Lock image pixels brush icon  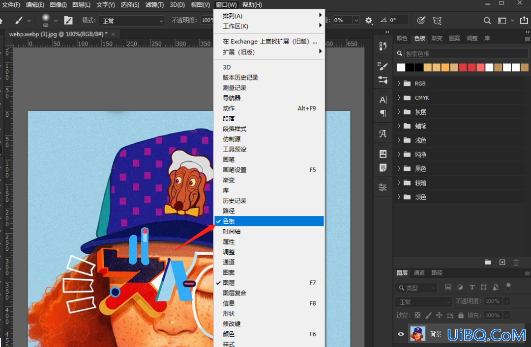point(428,315)
